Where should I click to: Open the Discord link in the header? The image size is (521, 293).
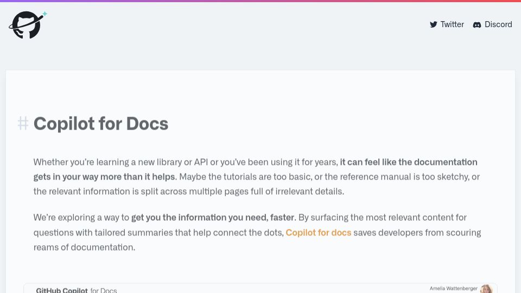(x=492, y=24)
